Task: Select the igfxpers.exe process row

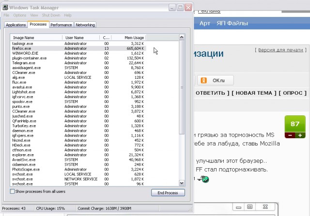Action: pos(78,135)
